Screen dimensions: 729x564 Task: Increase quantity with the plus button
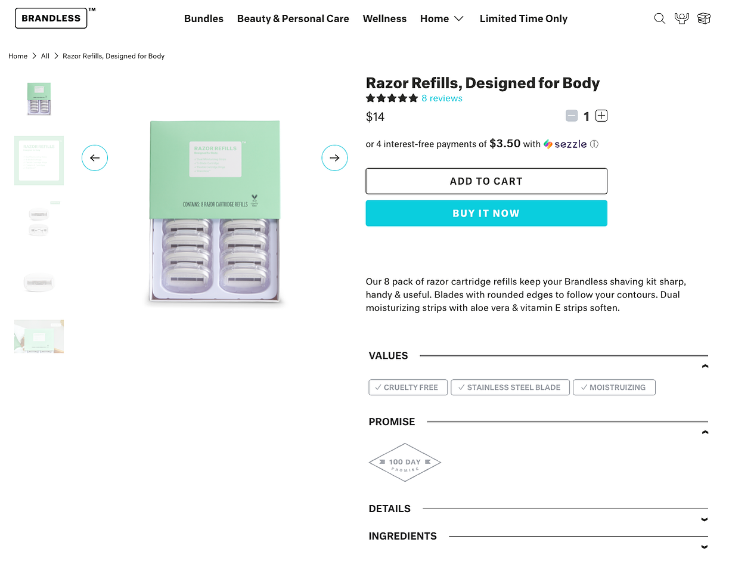click(601, 116)
